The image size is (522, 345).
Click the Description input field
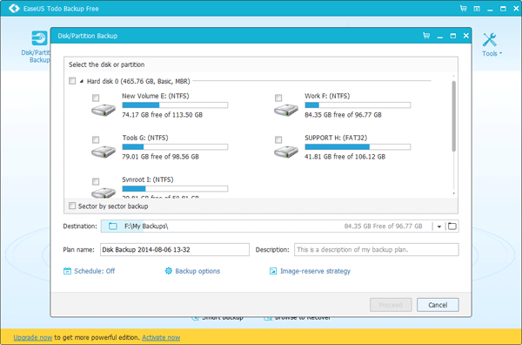pos(376,250)
